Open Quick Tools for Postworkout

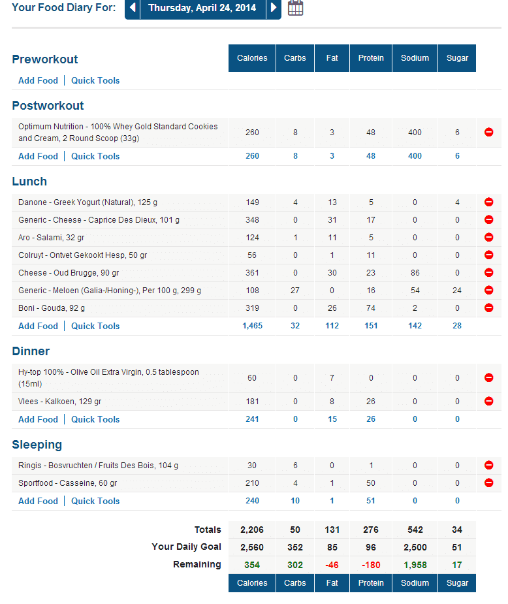(x=95, y=157)
